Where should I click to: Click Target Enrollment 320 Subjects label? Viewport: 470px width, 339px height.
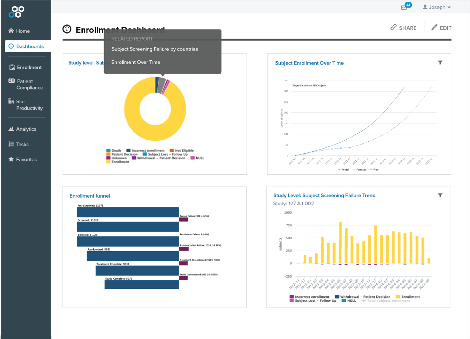click(309, 85)
